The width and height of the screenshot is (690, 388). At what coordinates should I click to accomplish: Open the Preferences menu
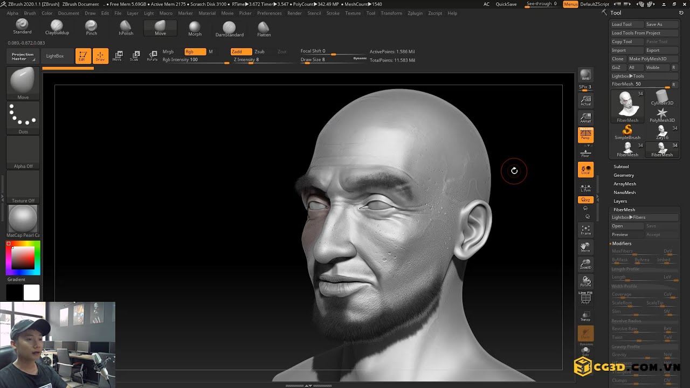(269, 13)
